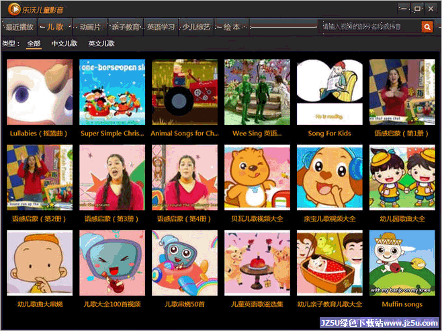Open Animal Songs tractor thumbnail
Screen dimensions: 442x331
pyautogui.click(x=185, y=92)
